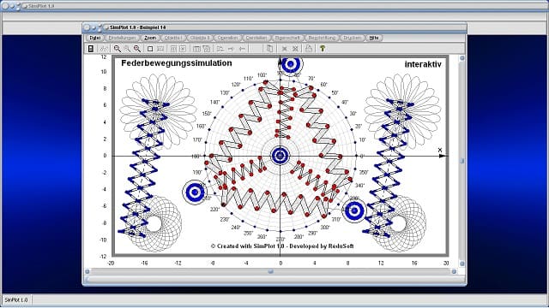Click the green tree-shaped help icon
549x308 pixels.
click(323, 49)
